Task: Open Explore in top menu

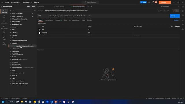Action: (37, 2)
